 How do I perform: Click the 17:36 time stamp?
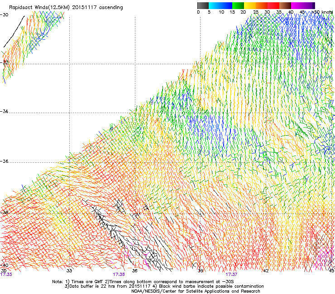(x=119, y=275)
